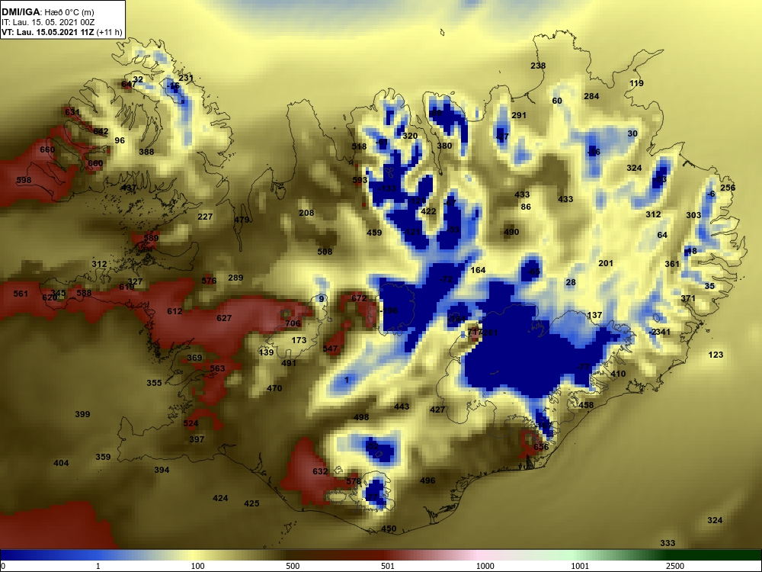Click the map value '631'
The height and width of the screenshot is (572, 762).
click(72, 112)
